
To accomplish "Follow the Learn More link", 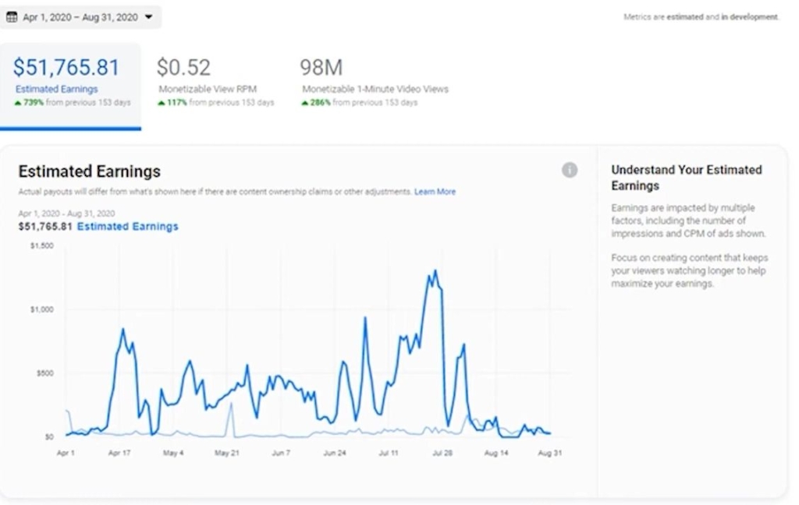I will pos(435,192).
